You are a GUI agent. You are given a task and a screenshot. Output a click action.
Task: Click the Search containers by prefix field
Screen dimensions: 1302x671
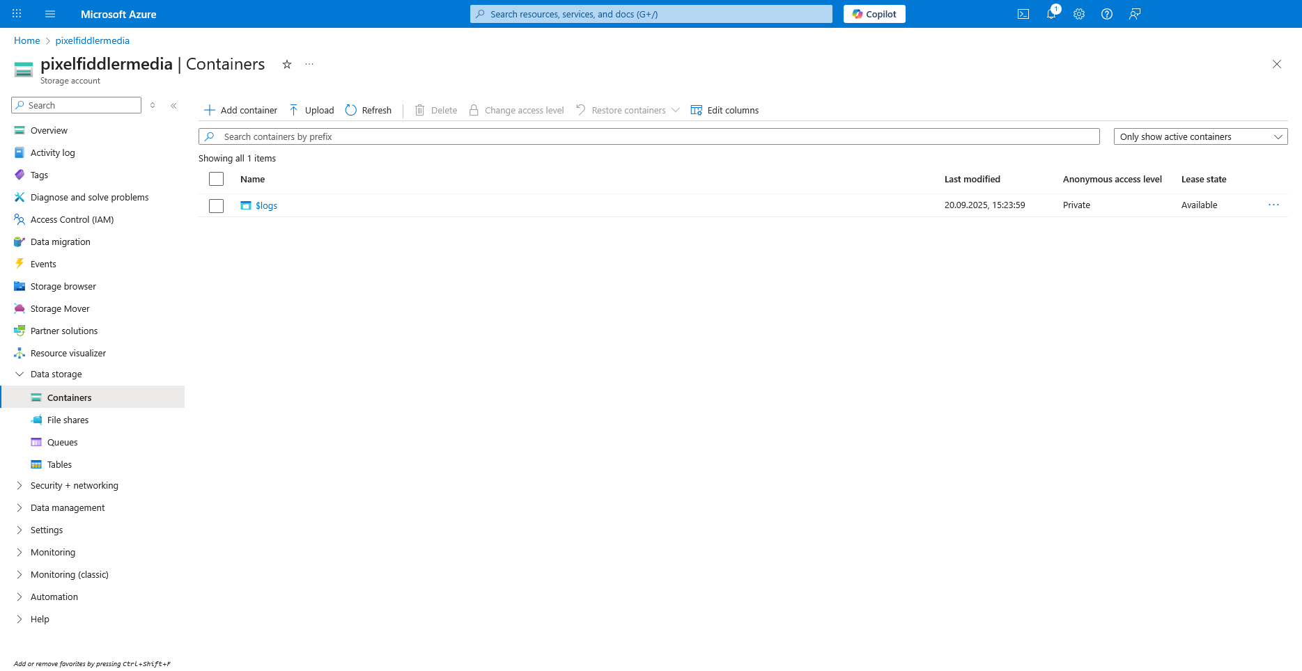click(x=648, y=137)
